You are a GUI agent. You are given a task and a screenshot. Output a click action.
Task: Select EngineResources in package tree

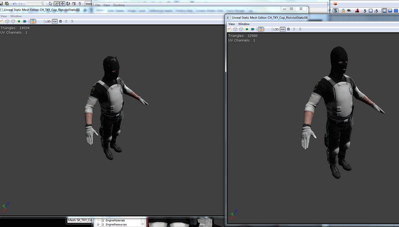tap(116, 225)
